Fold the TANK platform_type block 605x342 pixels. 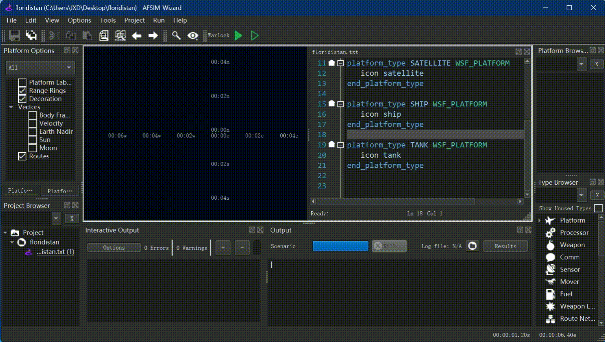coord(341,145)
